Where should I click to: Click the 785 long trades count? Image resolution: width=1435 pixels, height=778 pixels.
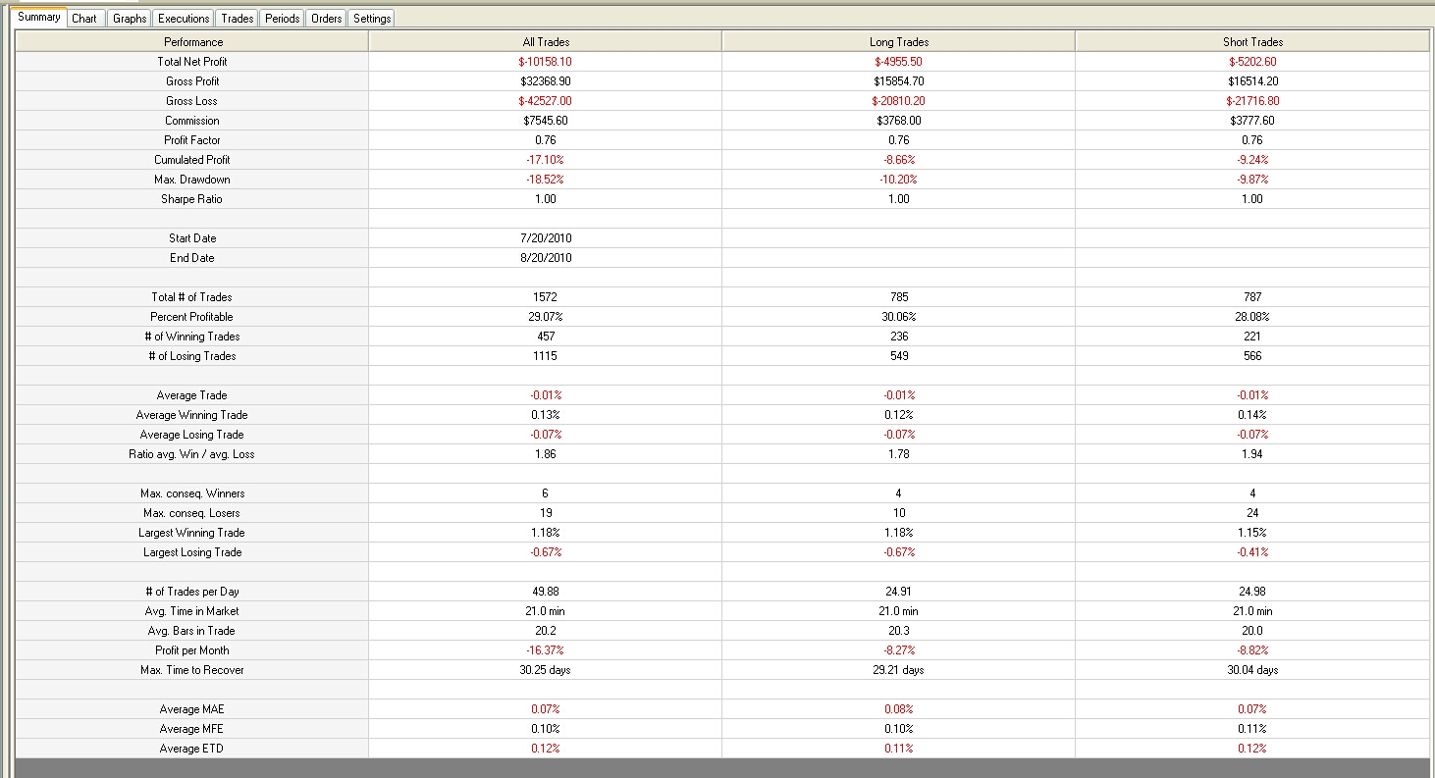point(898,297)
